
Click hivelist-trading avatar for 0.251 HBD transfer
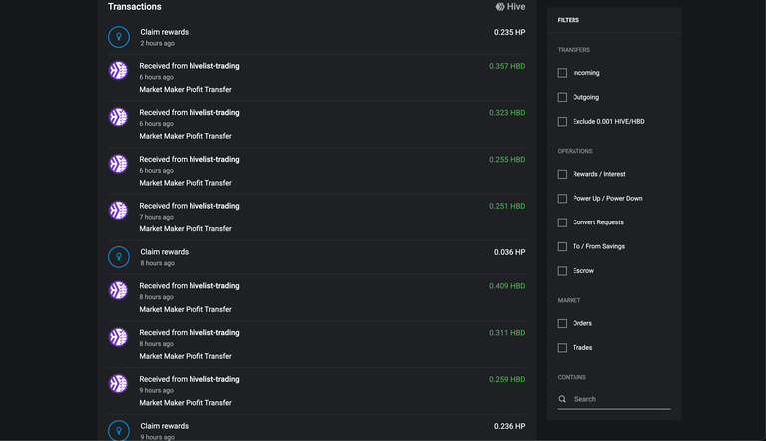tap(118, 210)
